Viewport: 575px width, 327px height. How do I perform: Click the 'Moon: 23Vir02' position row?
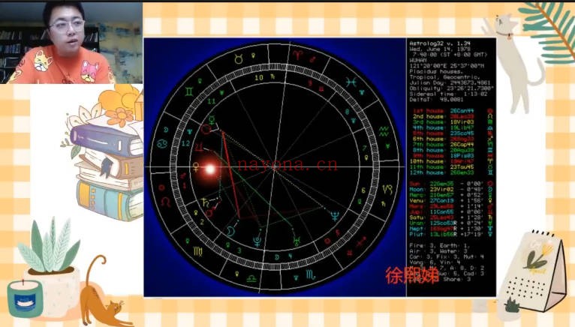(451, 190)
